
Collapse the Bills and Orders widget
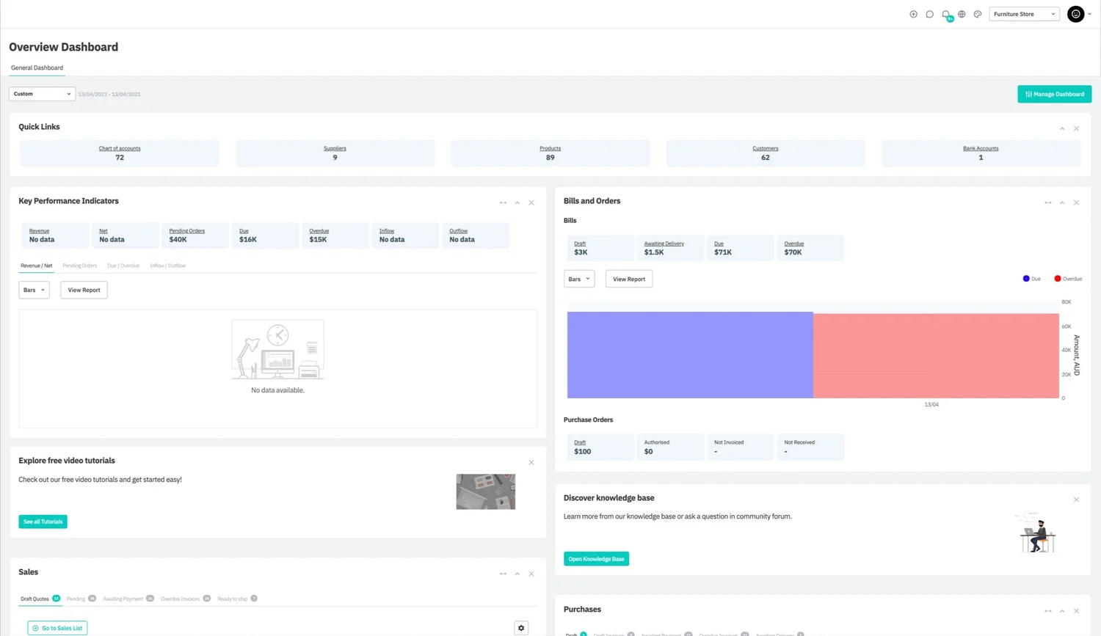click(x=1062, y=202)
